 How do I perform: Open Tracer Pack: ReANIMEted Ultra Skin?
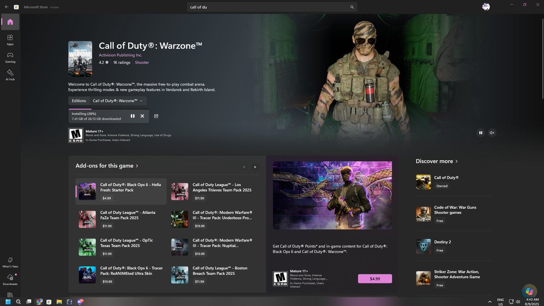[121, 275]
